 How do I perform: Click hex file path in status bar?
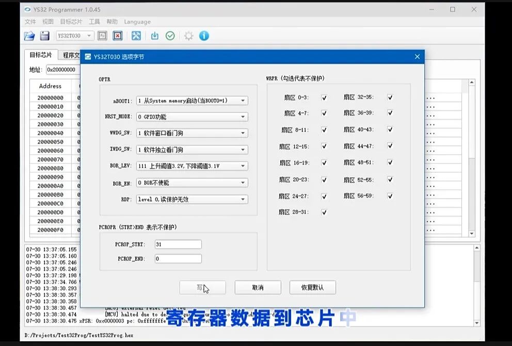point(78,335)
